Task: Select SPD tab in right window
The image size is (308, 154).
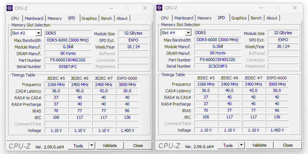Action: [x=221, y=18]
